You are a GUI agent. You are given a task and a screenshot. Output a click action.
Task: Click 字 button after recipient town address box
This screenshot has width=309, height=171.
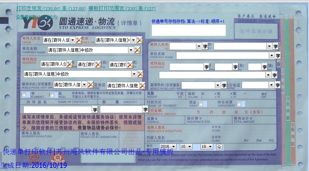264,67
